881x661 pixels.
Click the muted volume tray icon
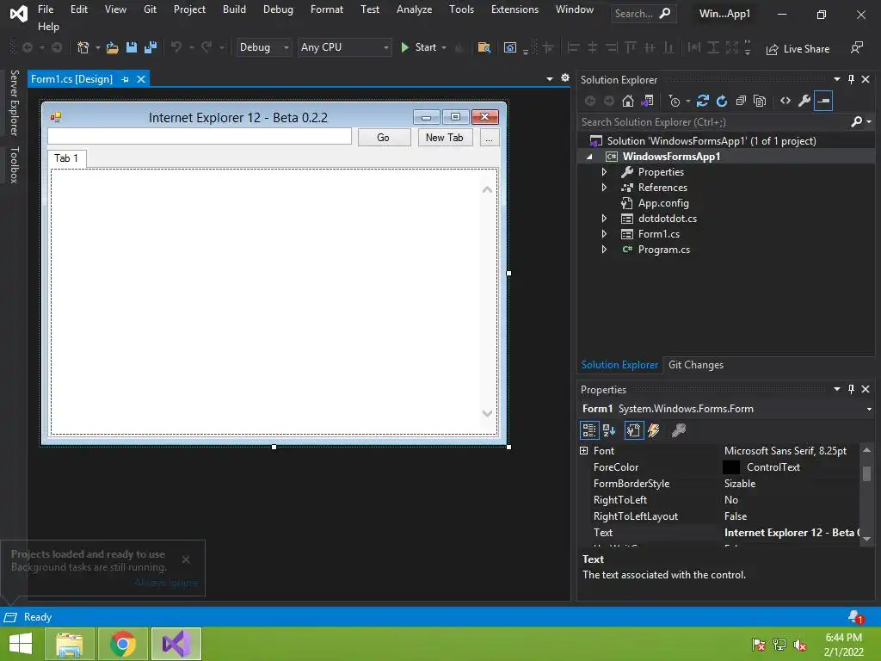800,645
